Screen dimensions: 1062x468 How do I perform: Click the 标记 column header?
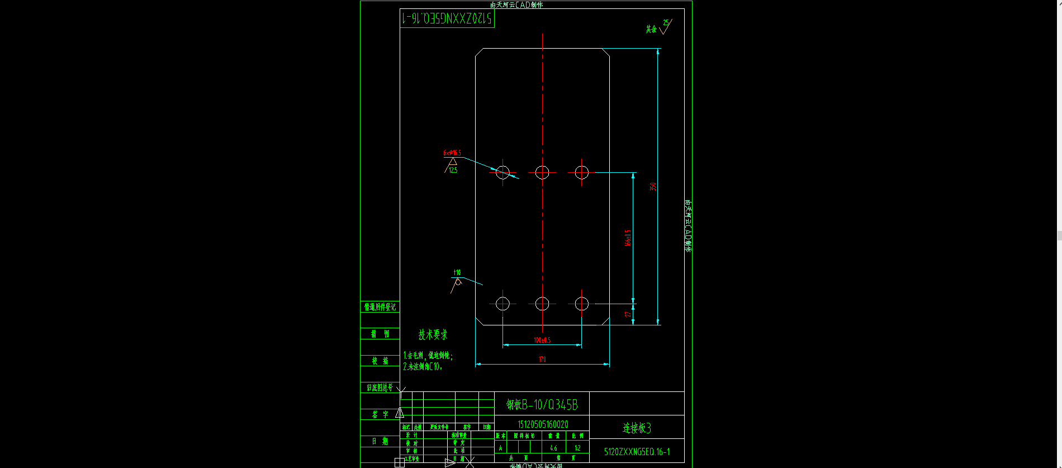[x=406, y=427]
